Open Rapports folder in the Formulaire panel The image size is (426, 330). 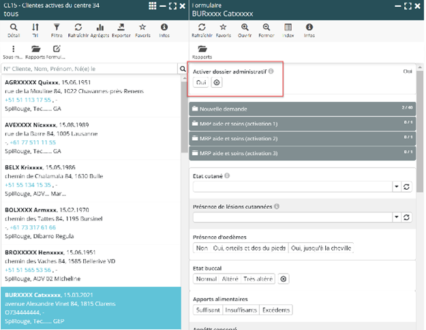coord(202,52)
